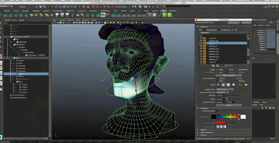Toggle the checkbox above the color gradient

(217, 111)
